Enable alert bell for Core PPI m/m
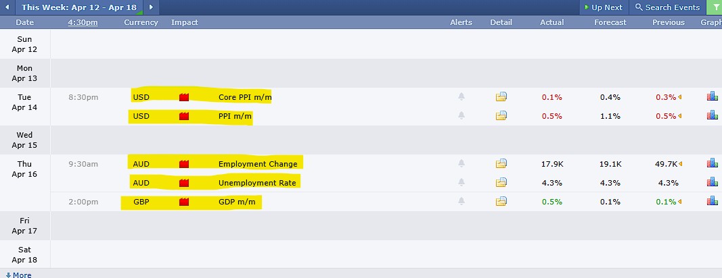 click(x=461, y=96)
